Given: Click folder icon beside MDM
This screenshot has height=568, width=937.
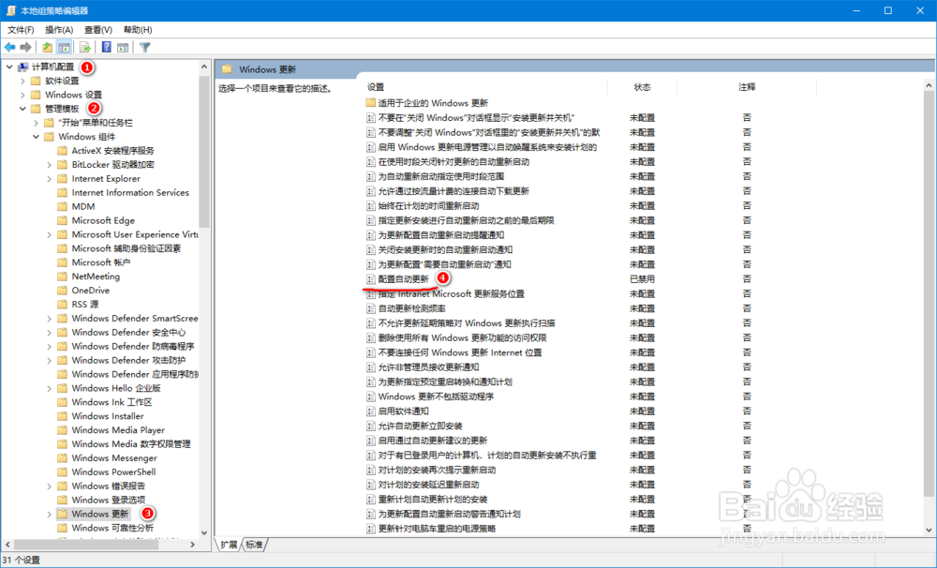Looking at the screenshot, I should [62, 207].
